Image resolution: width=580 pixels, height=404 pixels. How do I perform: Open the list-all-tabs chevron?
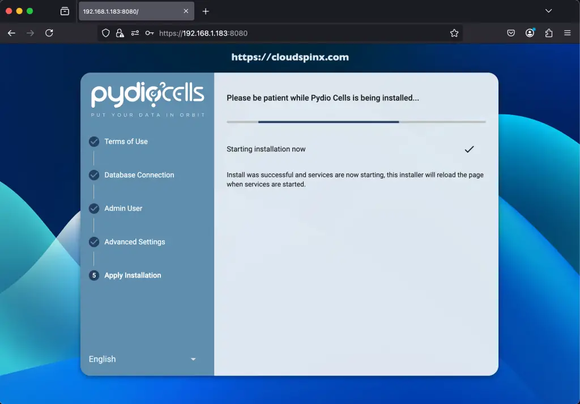click(x=547, y=11)
